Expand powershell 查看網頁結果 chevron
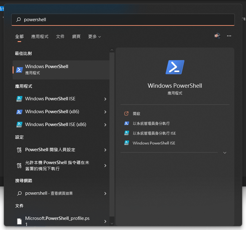 [105, 194]
